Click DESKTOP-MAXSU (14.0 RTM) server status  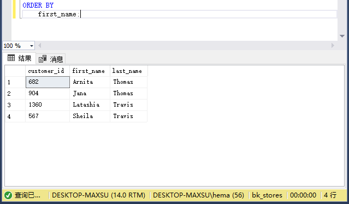pos(99,195)
